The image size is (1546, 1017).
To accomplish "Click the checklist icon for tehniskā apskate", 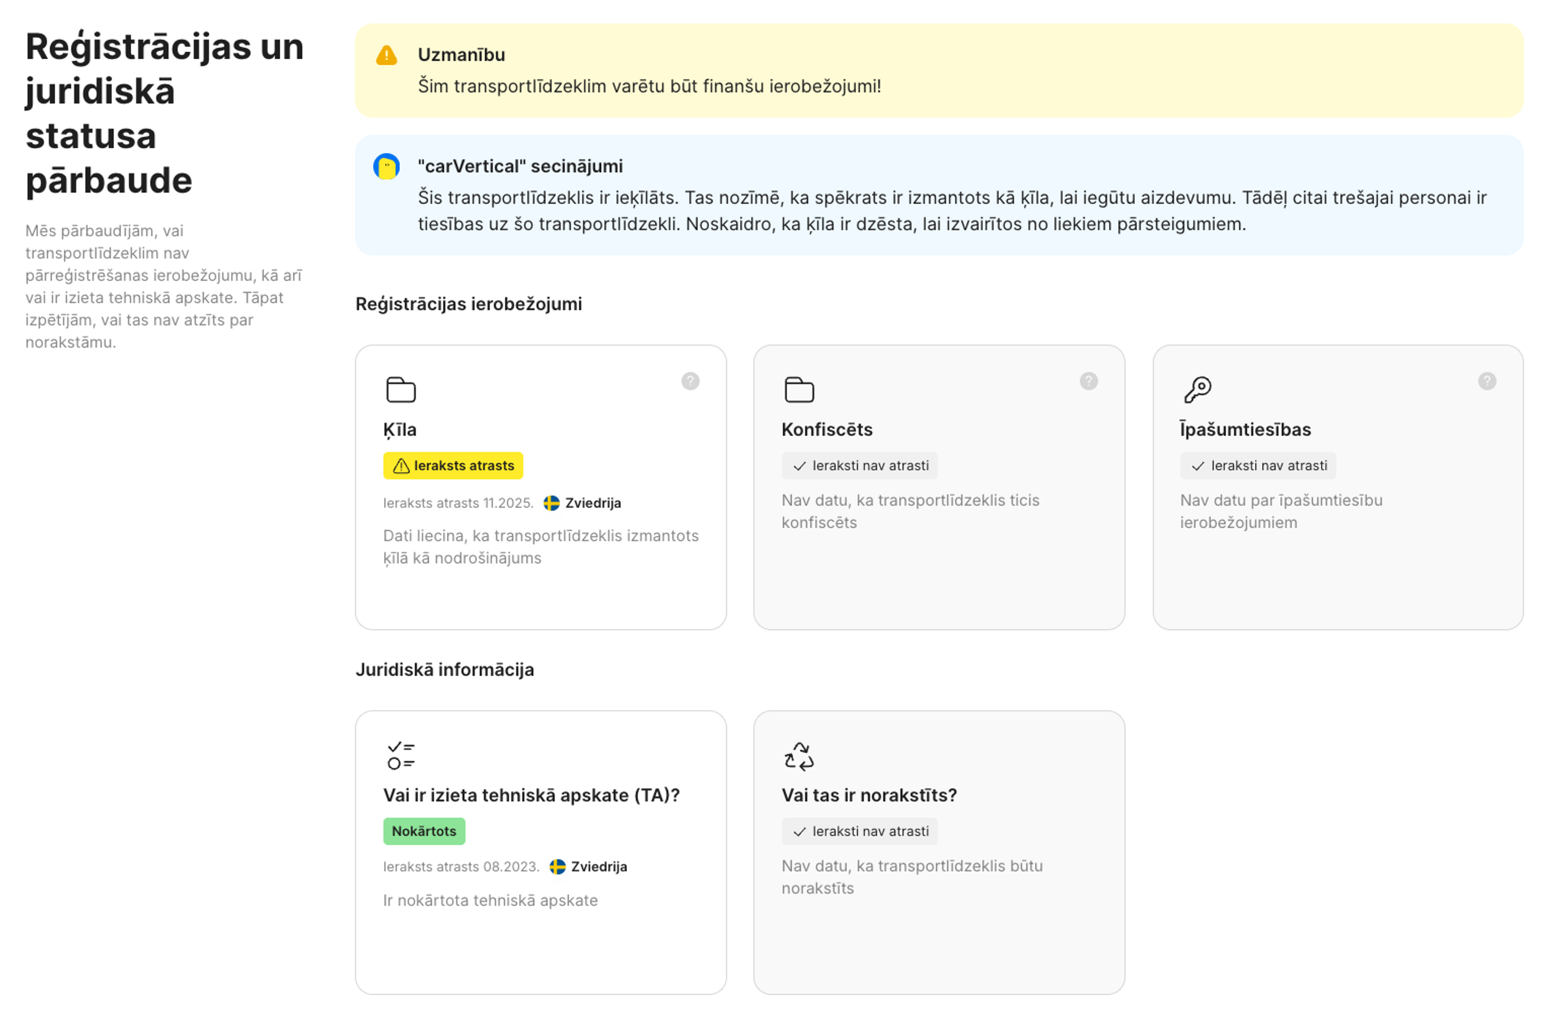I will coord(401,756).
